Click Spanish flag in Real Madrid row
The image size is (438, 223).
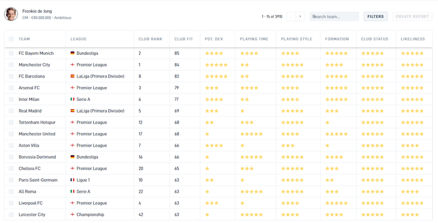click(x=72, y=111)
